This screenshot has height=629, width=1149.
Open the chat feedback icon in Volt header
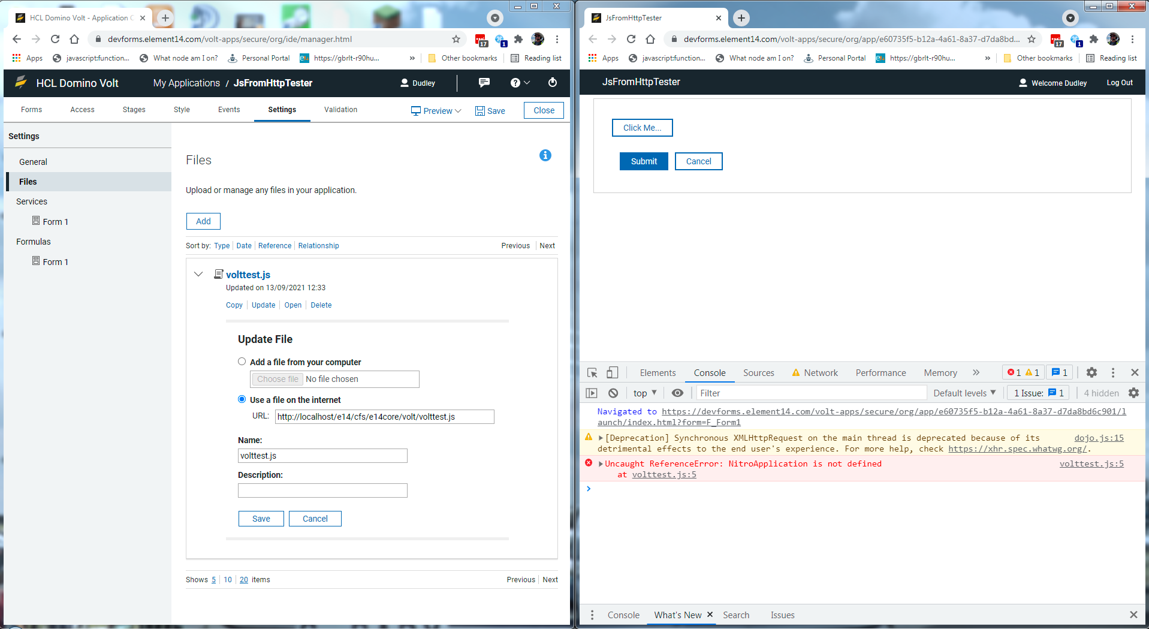point(484,83)
